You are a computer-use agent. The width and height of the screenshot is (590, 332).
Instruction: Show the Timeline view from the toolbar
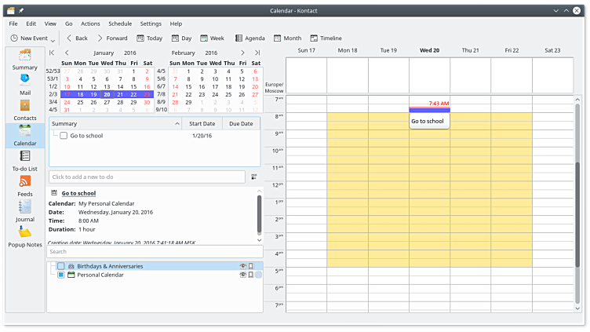326,38
